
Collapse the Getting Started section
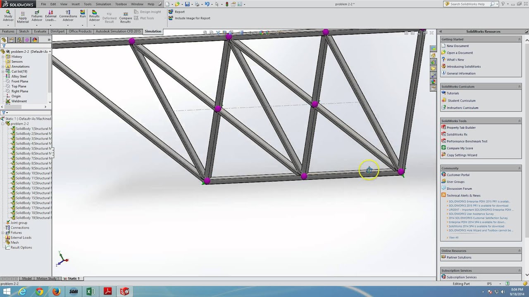(x=519, y=39)
